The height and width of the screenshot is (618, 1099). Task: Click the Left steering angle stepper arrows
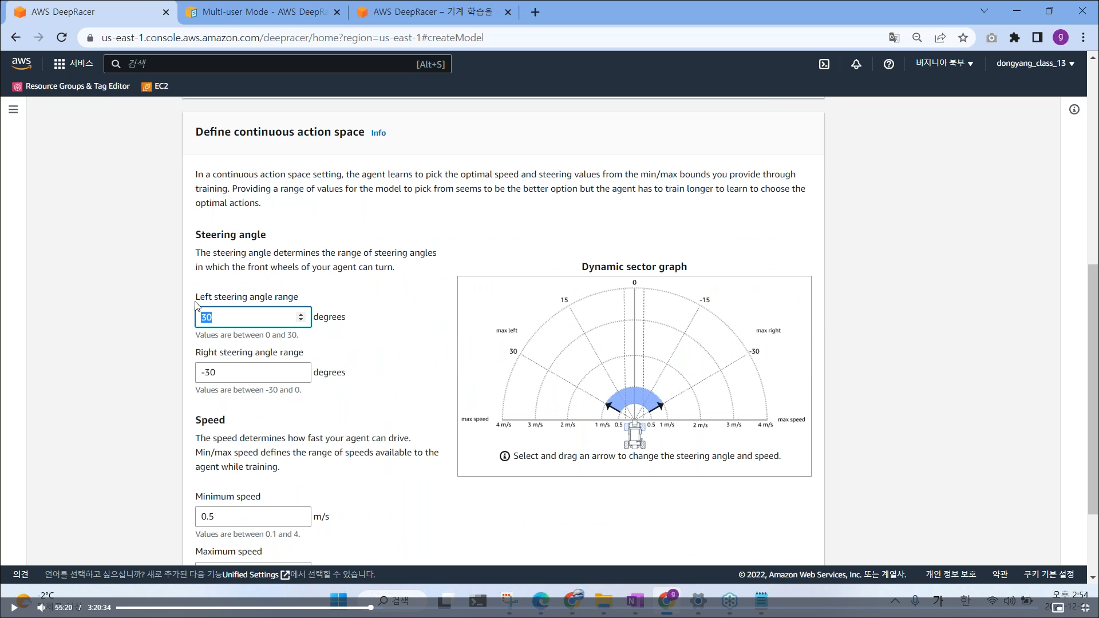(301, 317)
